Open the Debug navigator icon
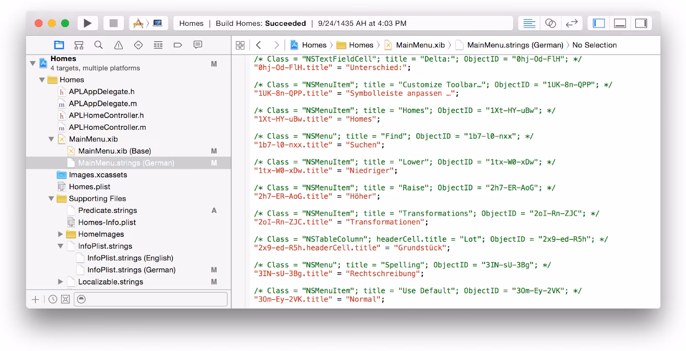 click(158, 45)
